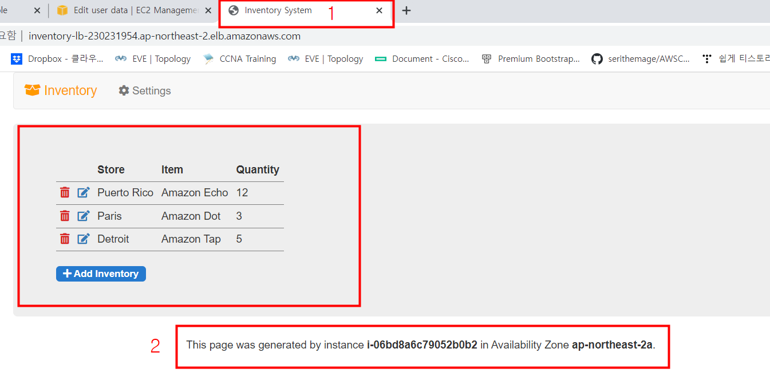Open the Settings page
This screenshot has height=392, width=770.
coord(145,90)
